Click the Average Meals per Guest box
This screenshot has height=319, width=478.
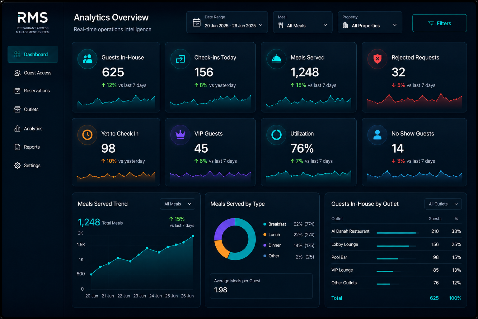(261, 286)
